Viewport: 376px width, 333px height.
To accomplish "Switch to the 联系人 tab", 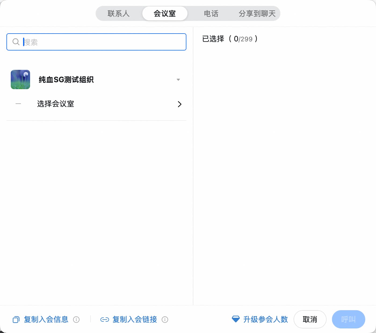I will click(x=118, y=13).
